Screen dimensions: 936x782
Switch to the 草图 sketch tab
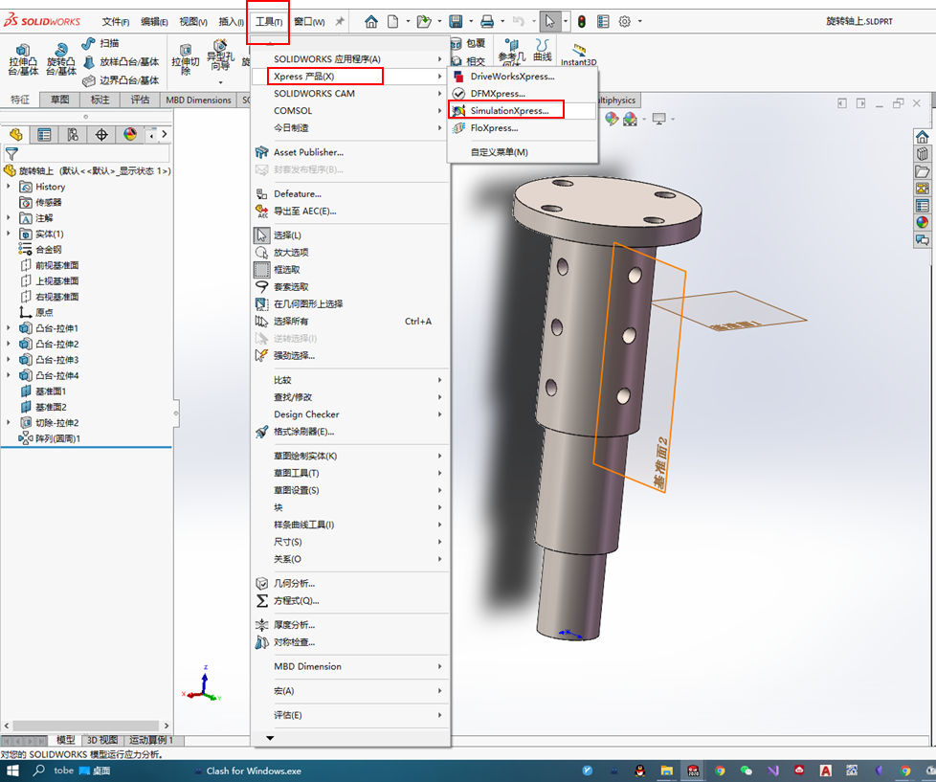(59, 100)
